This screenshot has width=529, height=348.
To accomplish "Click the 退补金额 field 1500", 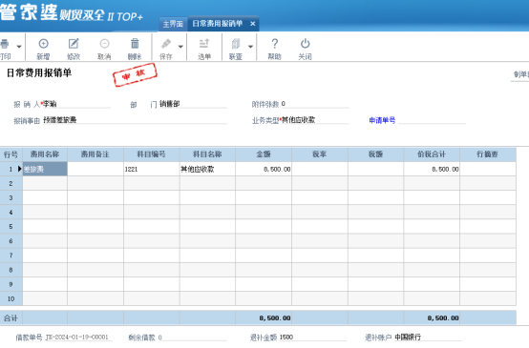I will pos(312,338).
